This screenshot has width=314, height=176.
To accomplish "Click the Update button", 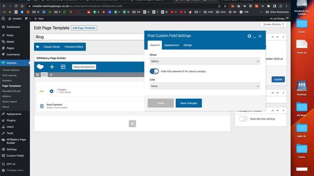I will 278,79.
